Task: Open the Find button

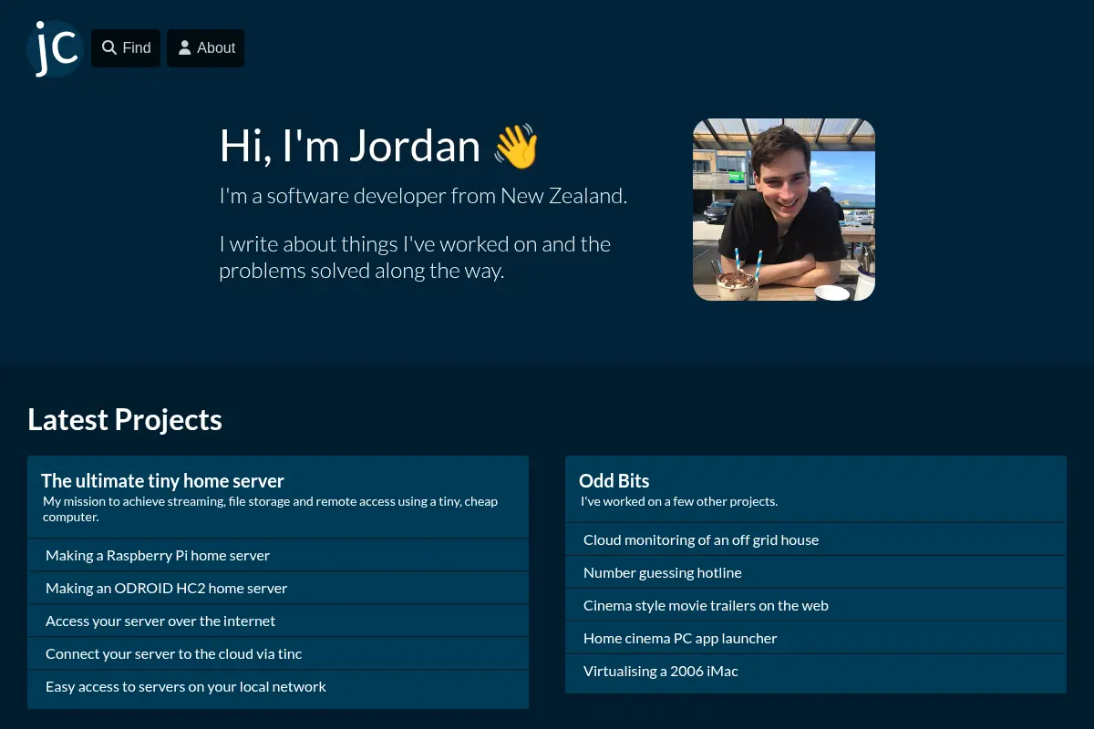Action: (x=126, y=48)
